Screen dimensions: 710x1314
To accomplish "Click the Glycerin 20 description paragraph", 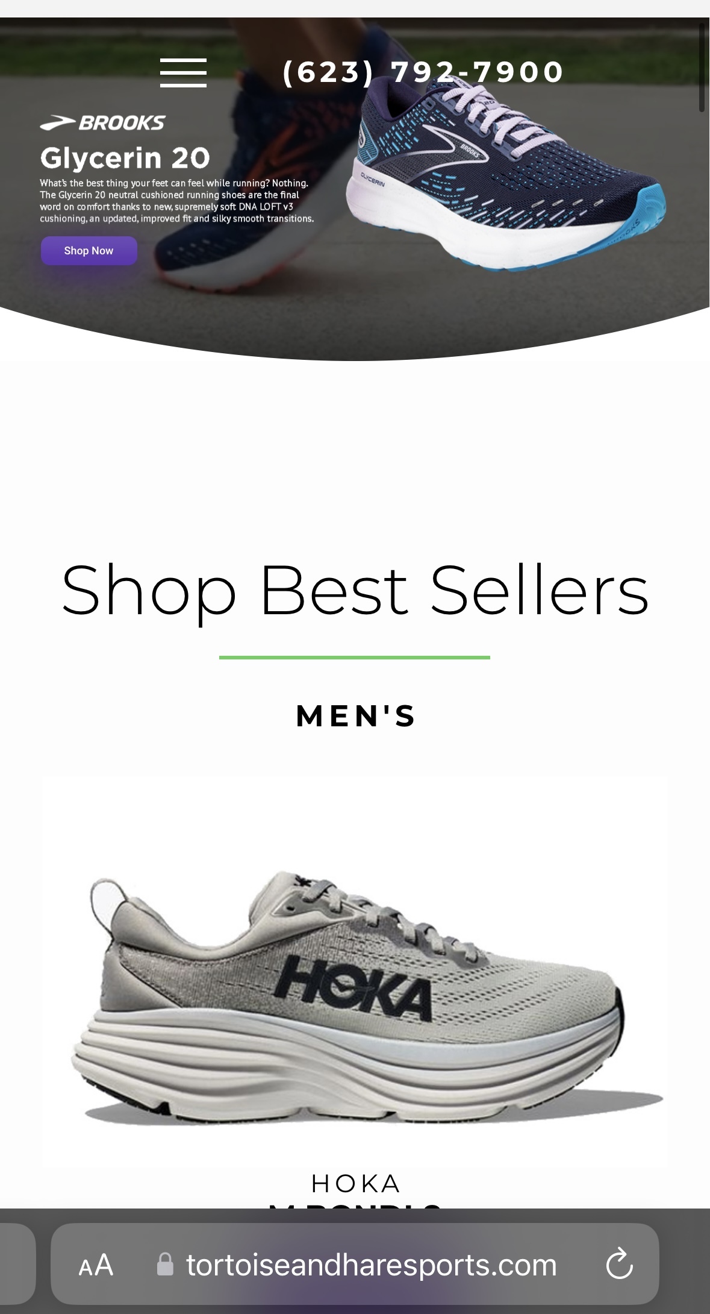I will 176,201.
